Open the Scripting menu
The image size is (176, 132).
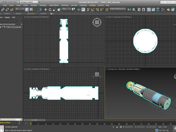tap(92, 5)
